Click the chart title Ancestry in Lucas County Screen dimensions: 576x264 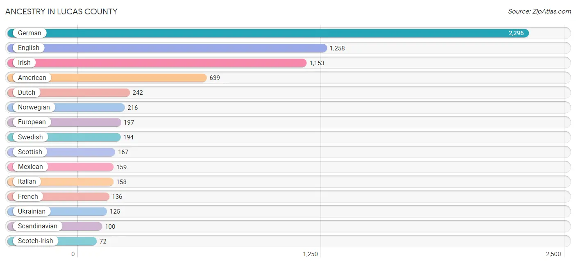pyautogui.click(x=61, y=11)
